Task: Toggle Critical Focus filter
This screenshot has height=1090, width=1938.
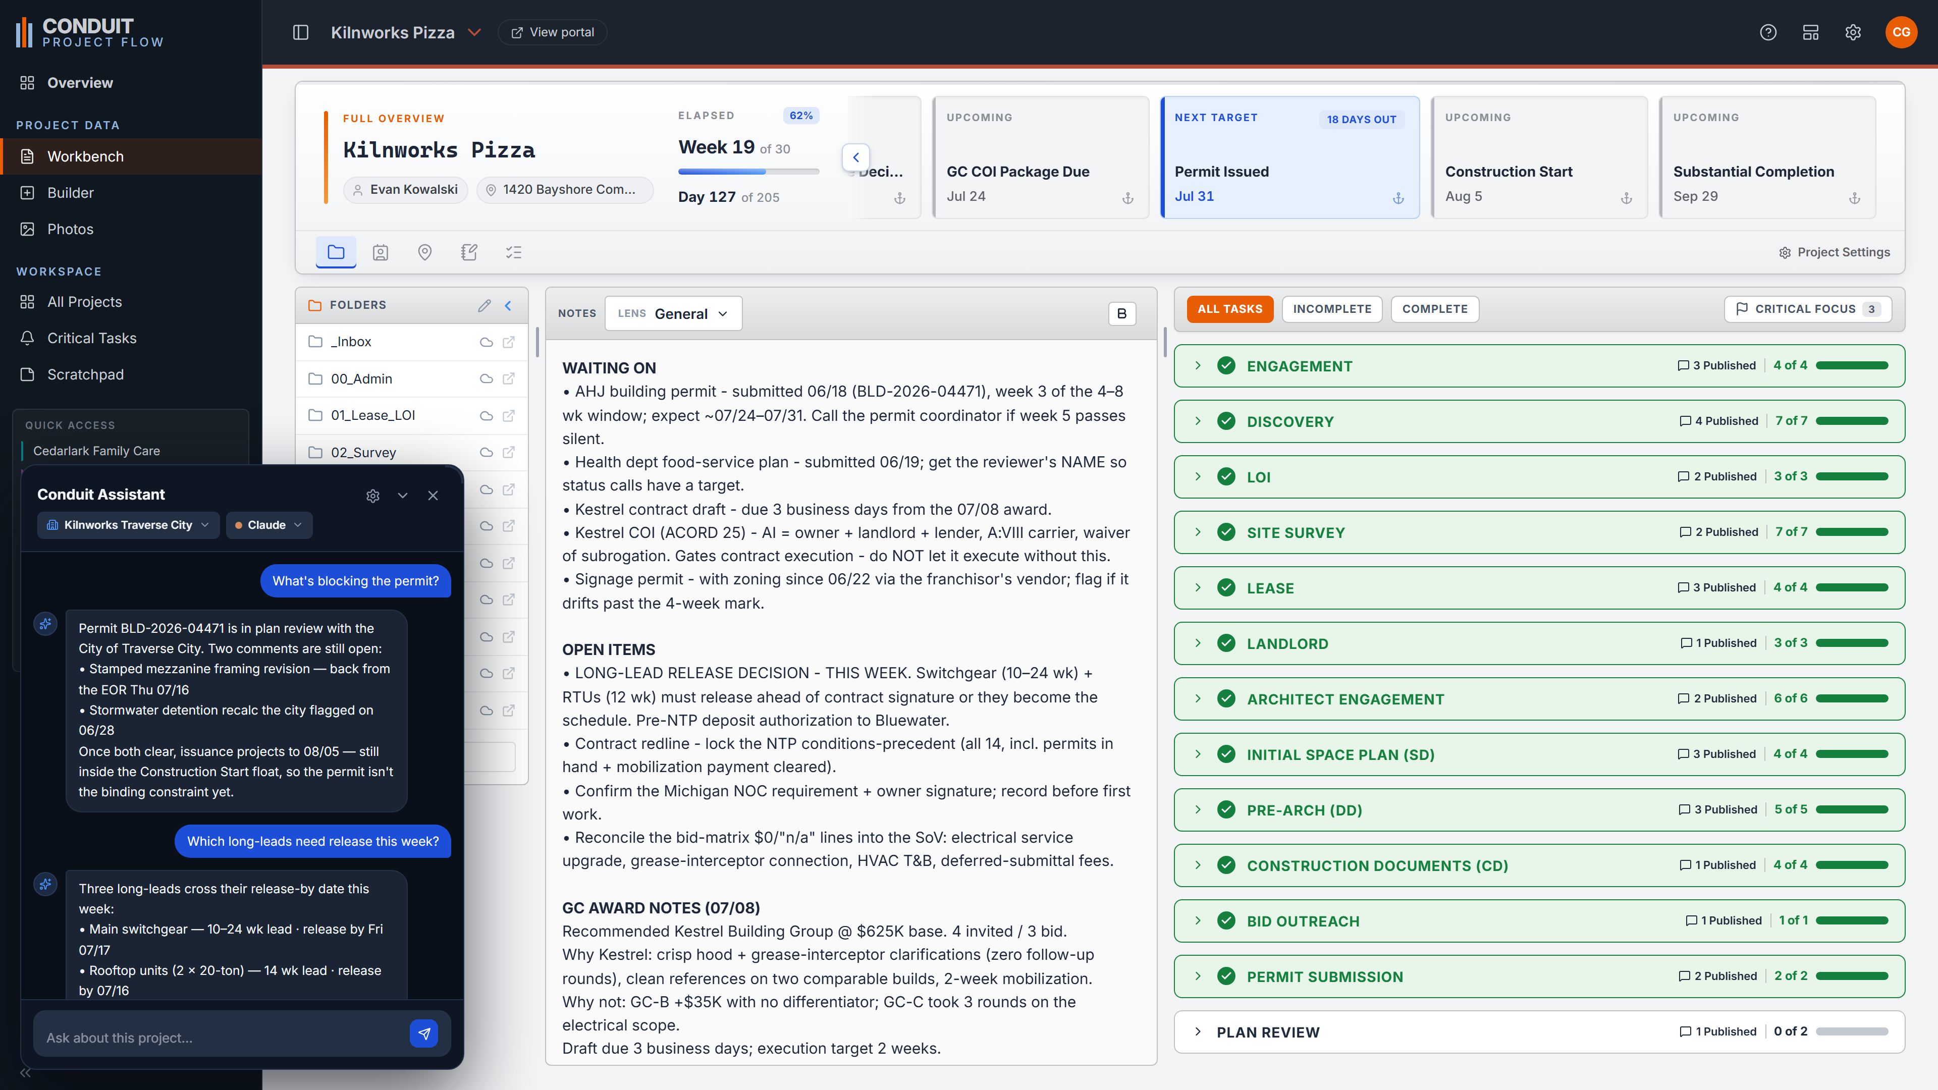Action: coord(1808,309)
